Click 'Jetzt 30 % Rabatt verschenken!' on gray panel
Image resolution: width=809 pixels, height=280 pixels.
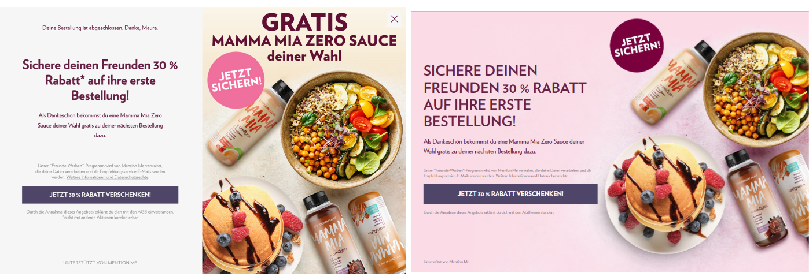(100, 195)
